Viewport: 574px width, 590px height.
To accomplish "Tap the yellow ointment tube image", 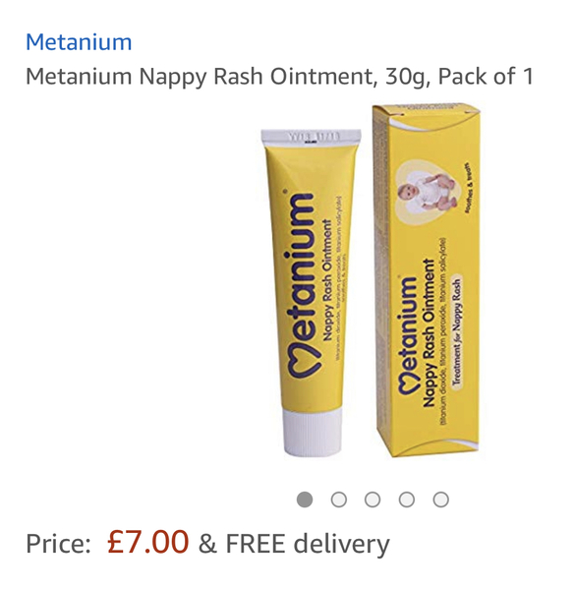I will point(312,293).
